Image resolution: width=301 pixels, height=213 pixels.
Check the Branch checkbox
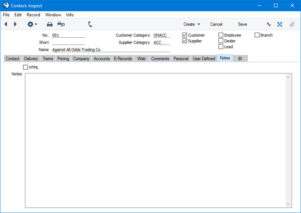tap(257, 35)
